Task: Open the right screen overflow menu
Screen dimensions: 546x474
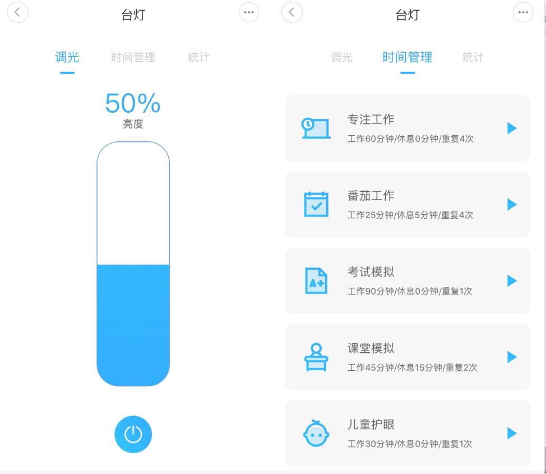Action: click(522, 12)
